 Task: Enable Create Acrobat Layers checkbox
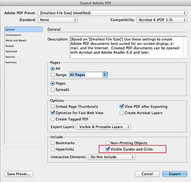click(x=121, y=113)
